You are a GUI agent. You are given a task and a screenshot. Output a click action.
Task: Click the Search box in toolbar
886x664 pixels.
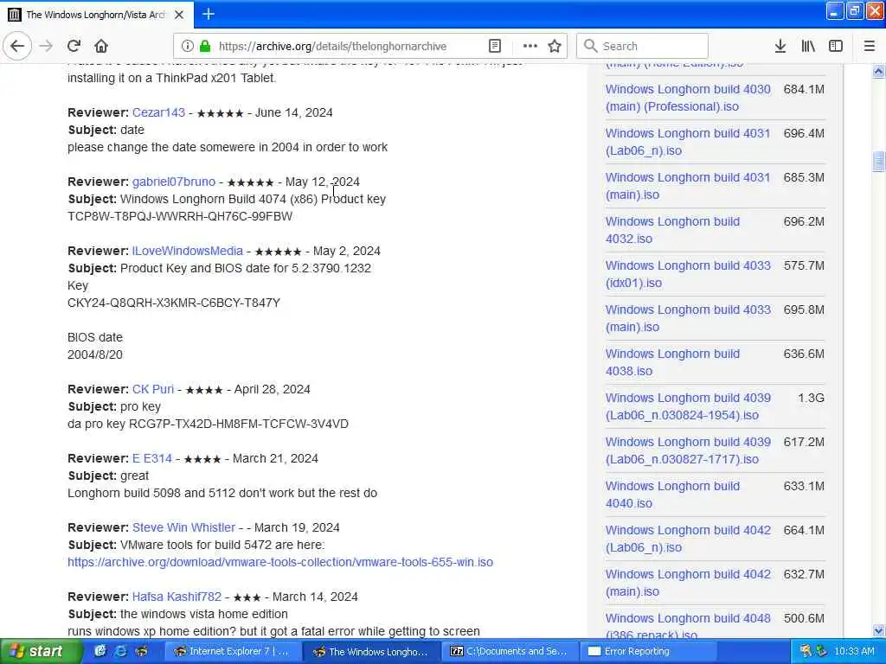pos(642,46)
